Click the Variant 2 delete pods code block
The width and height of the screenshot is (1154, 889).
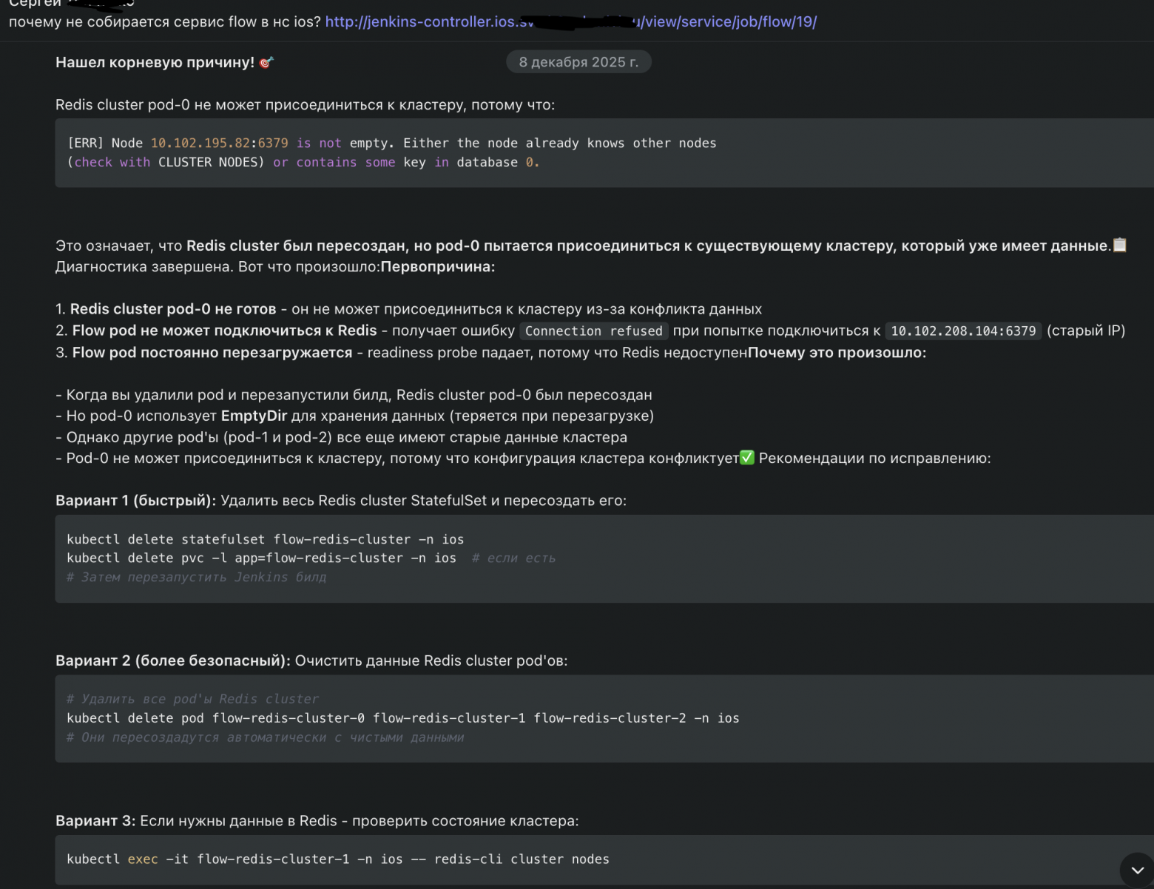pos(403,717)
